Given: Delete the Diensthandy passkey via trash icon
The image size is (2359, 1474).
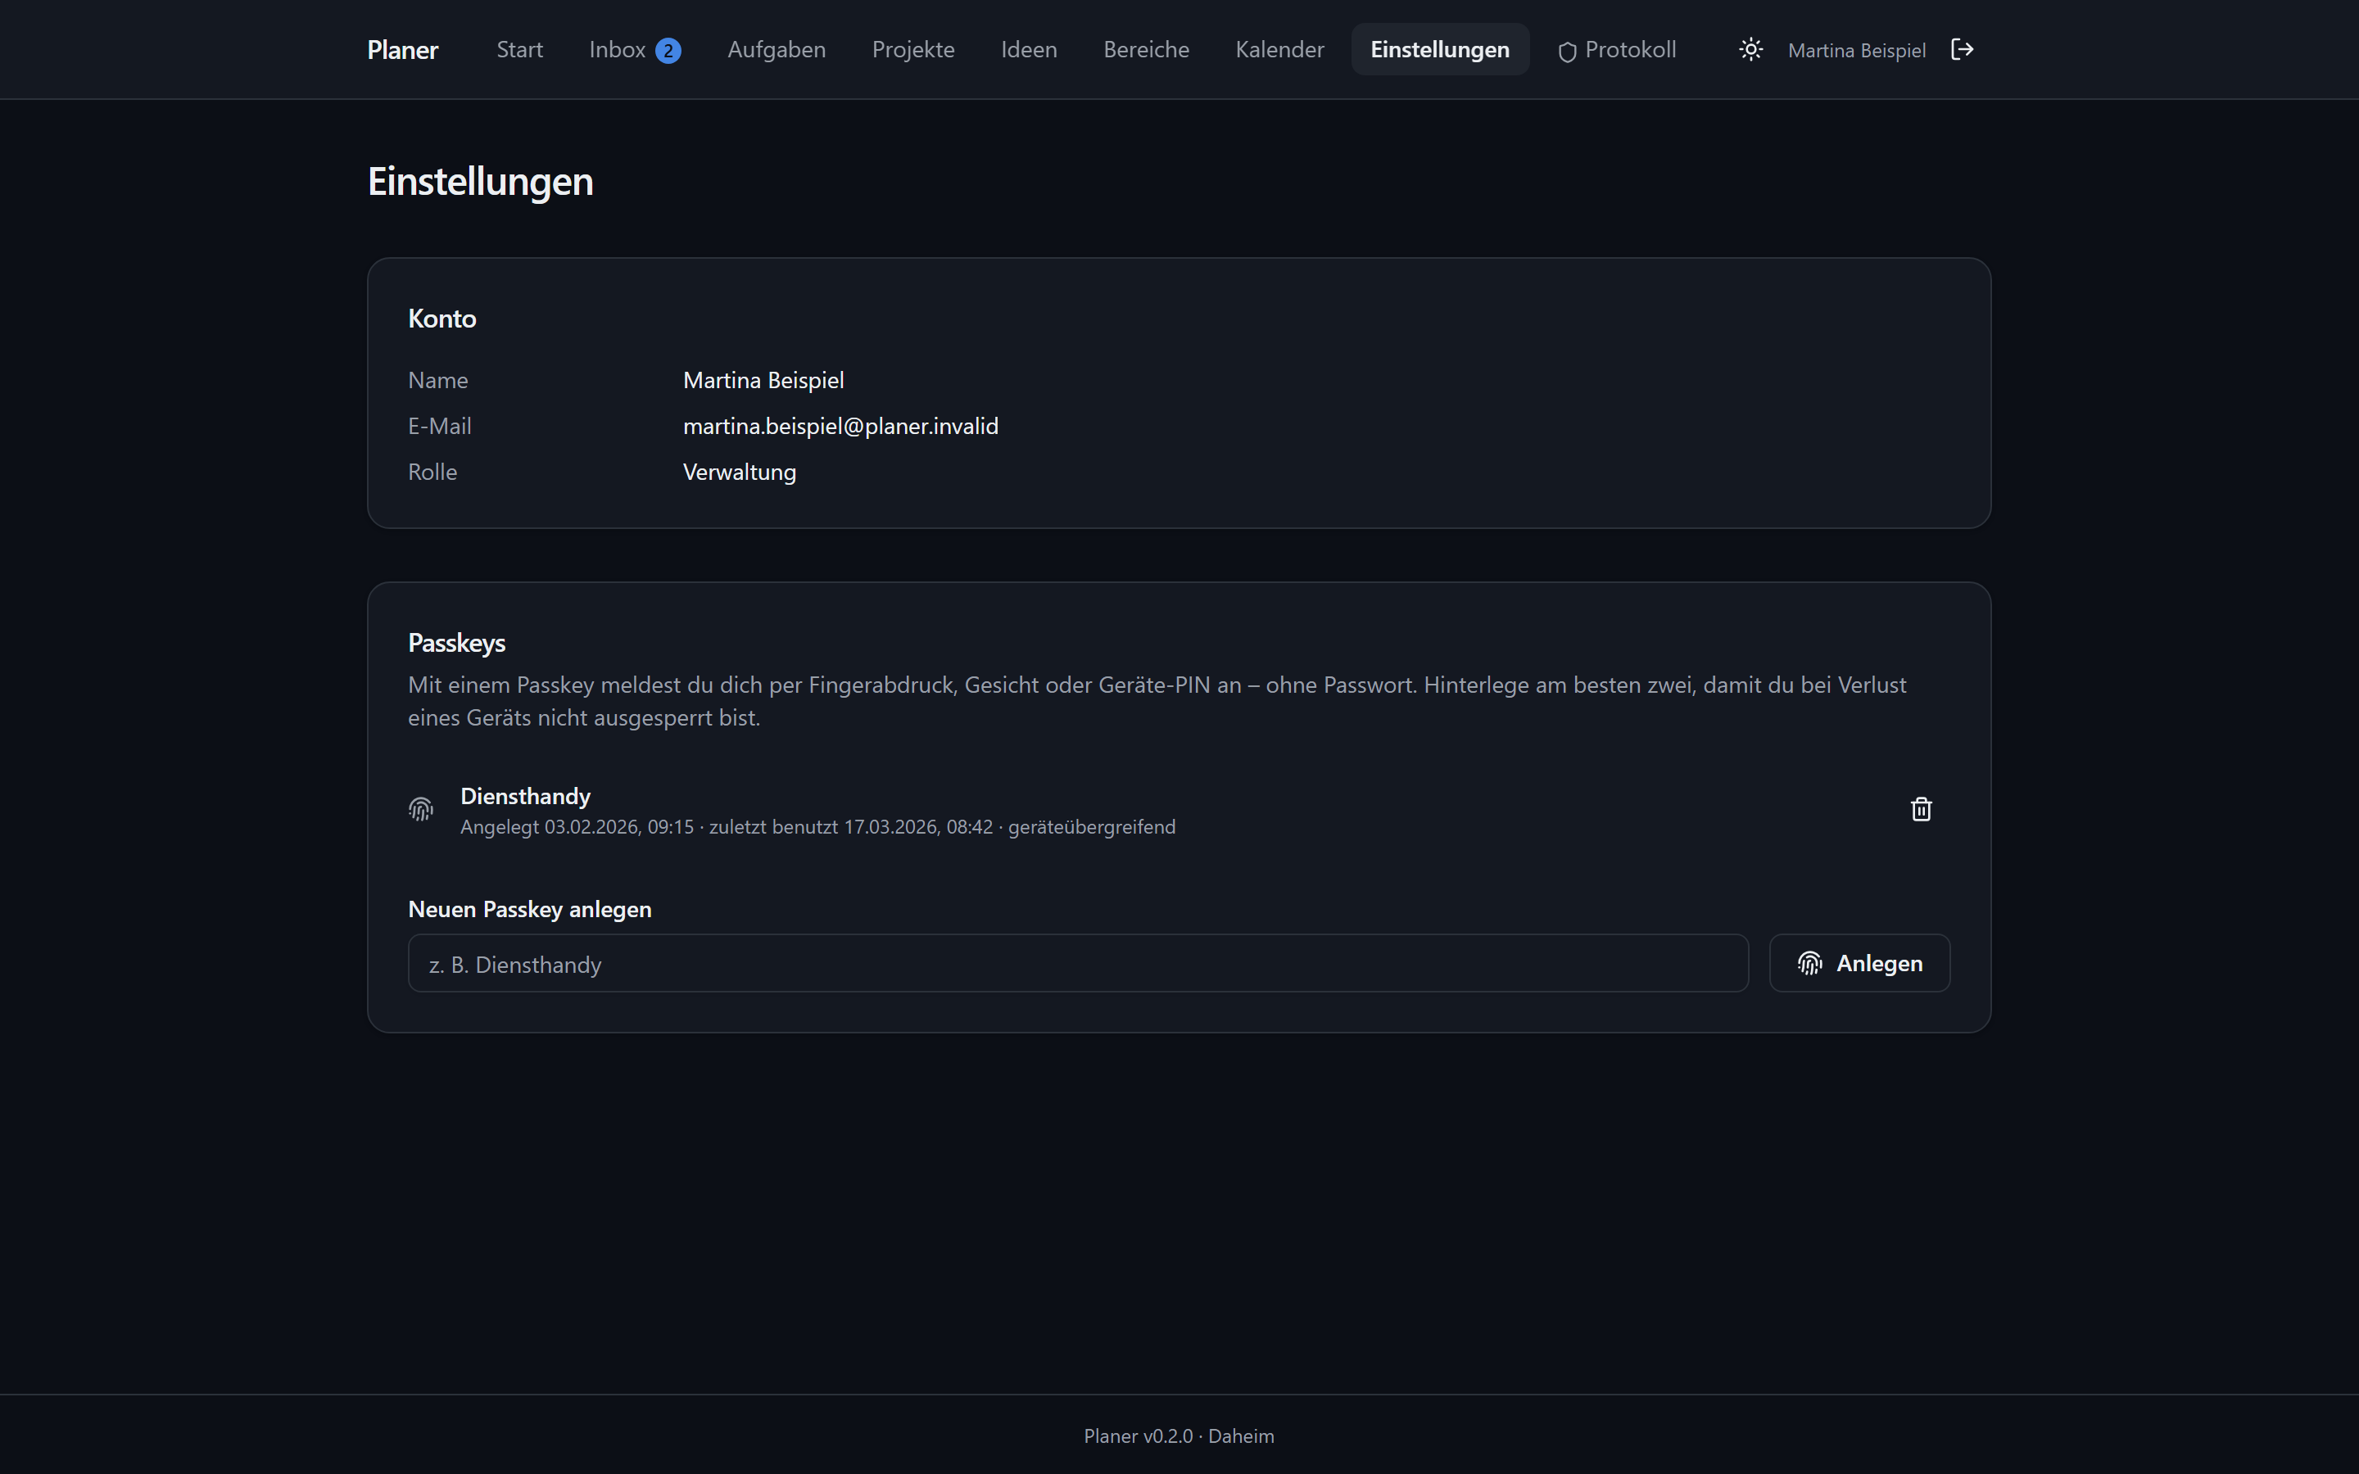Looking at the screenshot, I should coord(1920,809).
